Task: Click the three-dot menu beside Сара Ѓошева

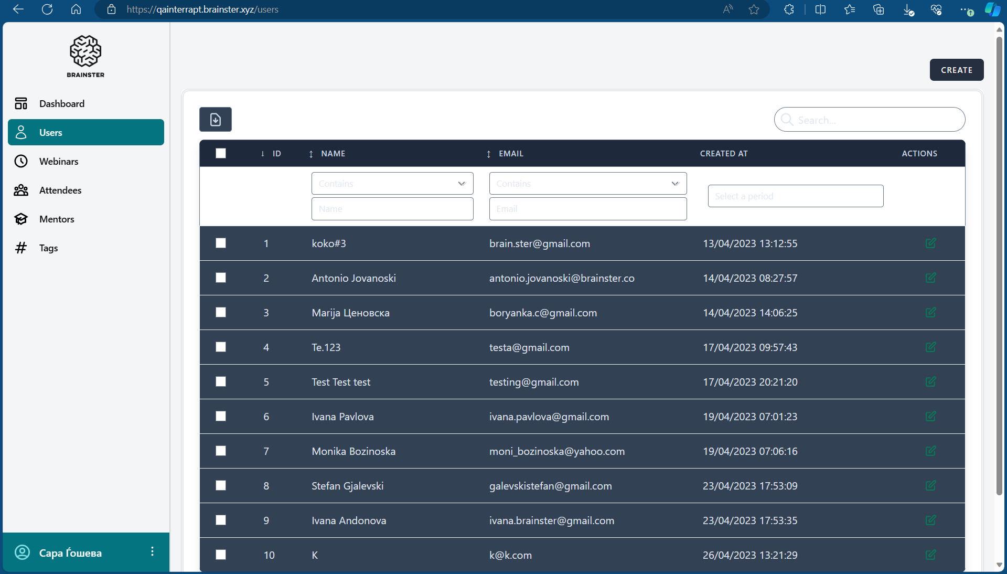Action: coord(152,551)
